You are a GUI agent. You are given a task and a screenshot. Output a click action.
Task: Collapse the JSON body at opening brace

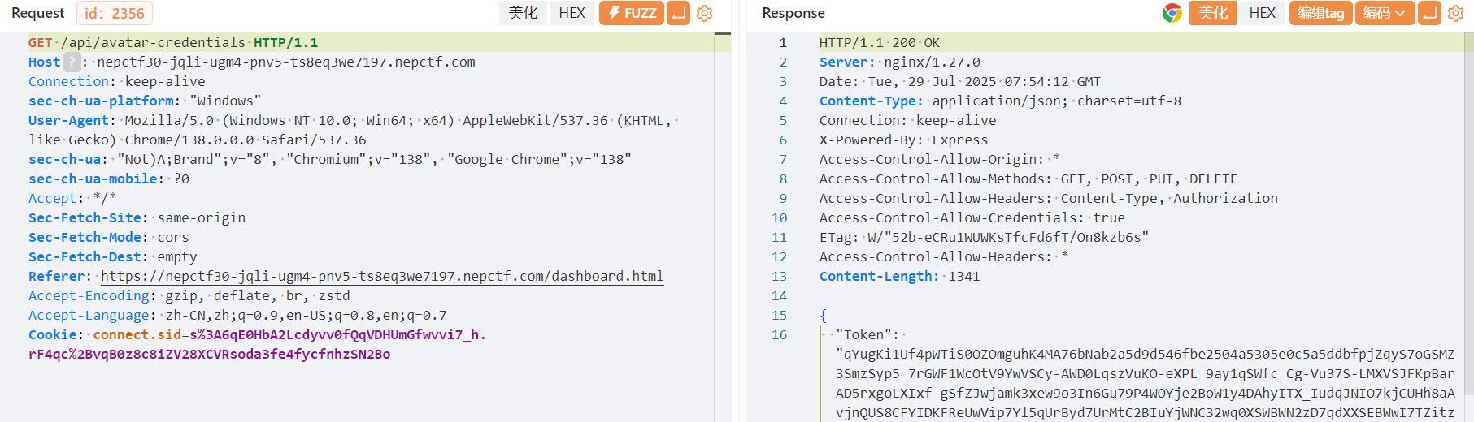coord(823,316)
